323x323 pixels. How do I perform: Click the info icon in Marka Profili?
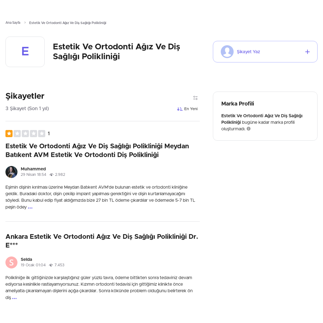(248, 129)
